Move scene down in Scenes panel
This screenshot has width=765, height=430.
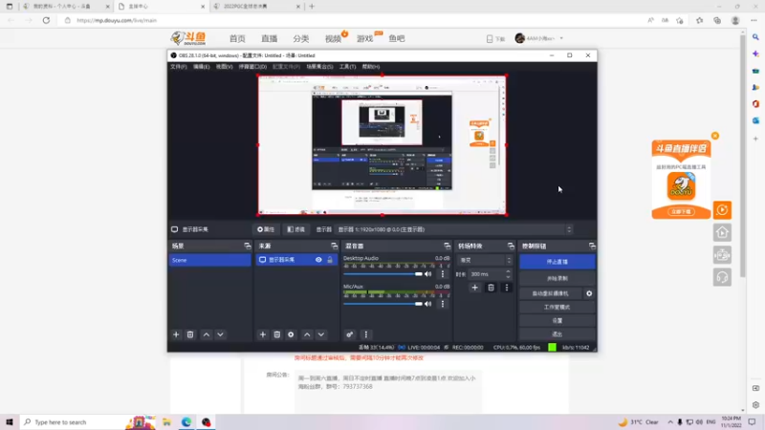[x=221, y=334]
